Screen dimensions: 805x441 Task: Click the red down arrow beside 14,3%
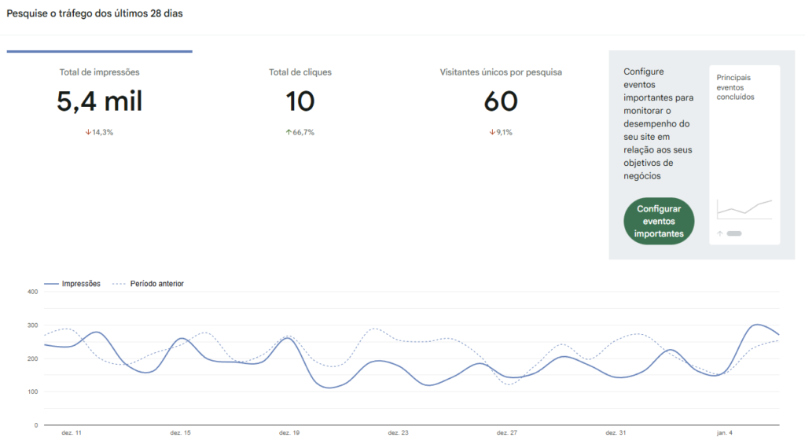(x=88, y=132)
